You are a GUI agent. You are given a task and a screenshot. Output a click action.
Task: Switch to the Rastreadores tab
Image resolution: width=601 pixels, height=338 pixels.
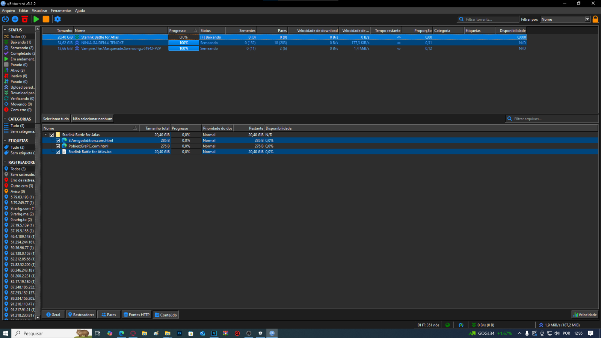click(81, 315)
